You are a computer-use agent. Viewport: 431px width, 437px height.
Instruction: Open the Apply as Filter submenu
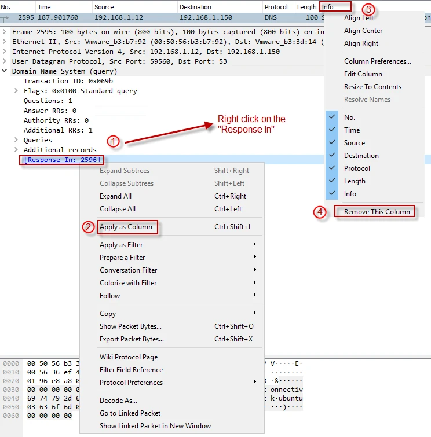point(120,245)
